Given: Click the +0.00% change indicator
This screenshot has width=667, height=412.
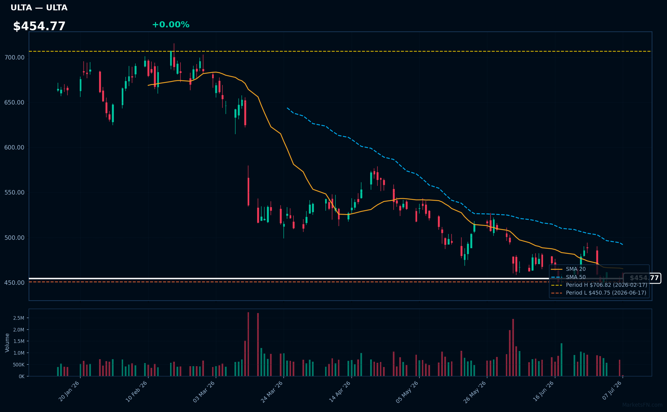Looking at the screenshot, I should 171,25.
